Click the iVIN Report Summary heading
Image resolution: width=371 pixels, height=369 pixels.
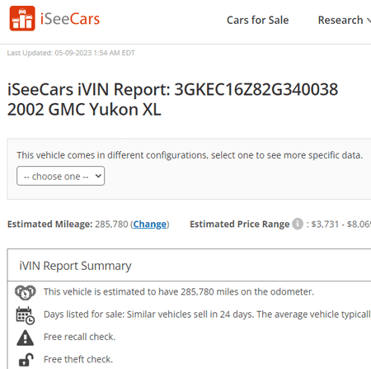(x=75, y=266)
